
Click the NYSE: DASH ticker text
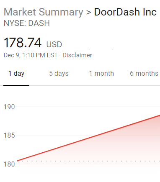point(27,23)
